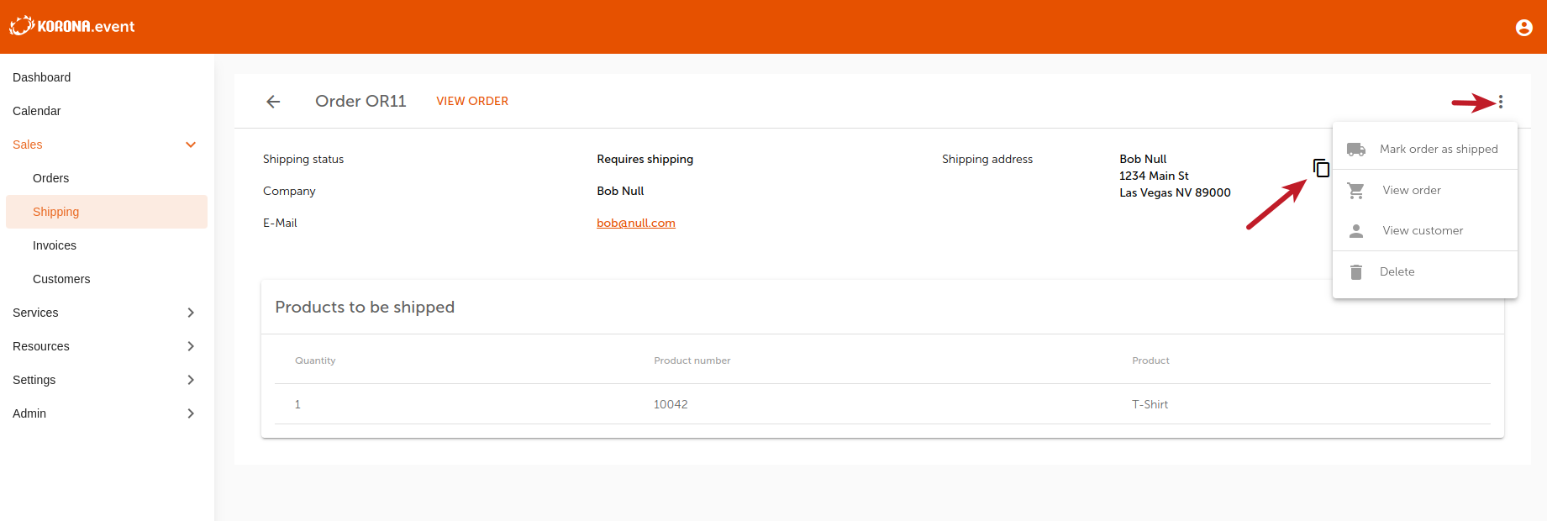Go back with the left arrow
Image resolution: width=1547 pixels, height=521 pixels.
click(273, 102)
